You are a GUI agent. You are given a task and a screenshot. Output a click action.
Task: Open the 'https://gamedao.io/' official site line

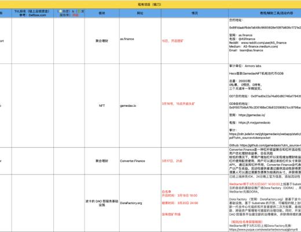(x=247, y=115)
